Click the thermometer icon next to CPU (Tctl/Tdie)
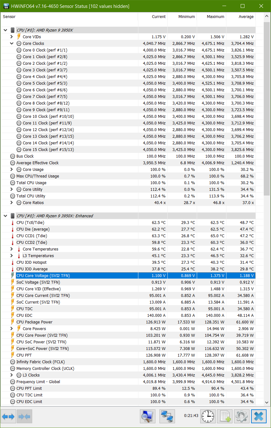This screenshot has width=271, height=428. [x=13, y=223]
